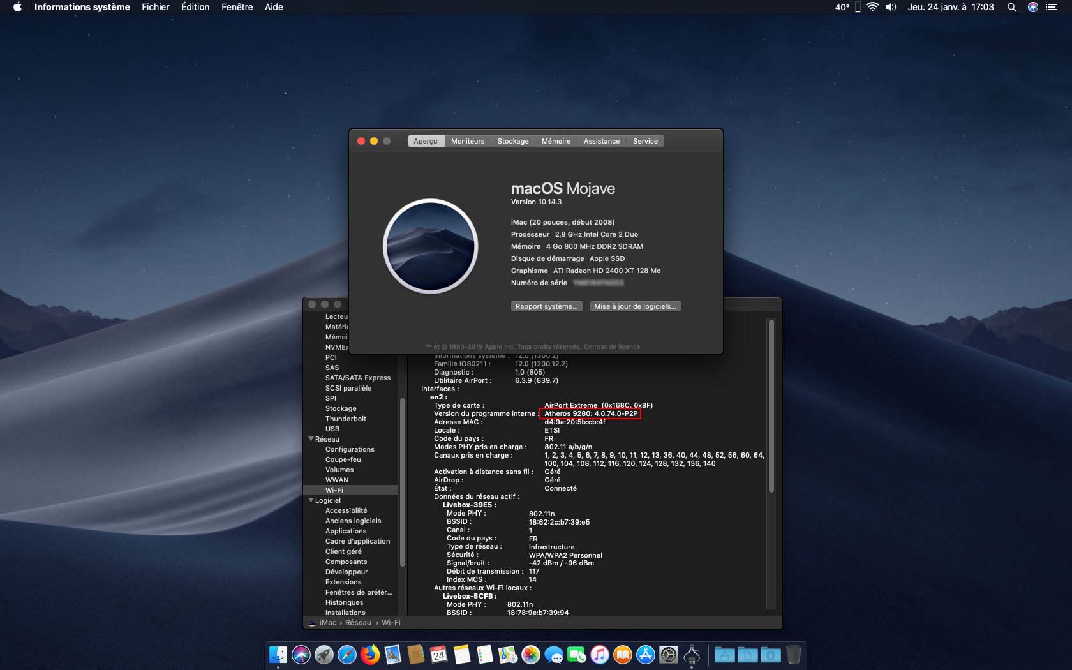Click the Contrat de licence link
The height and width of the screenshot is (670, 1072).
tap(611, 347)
